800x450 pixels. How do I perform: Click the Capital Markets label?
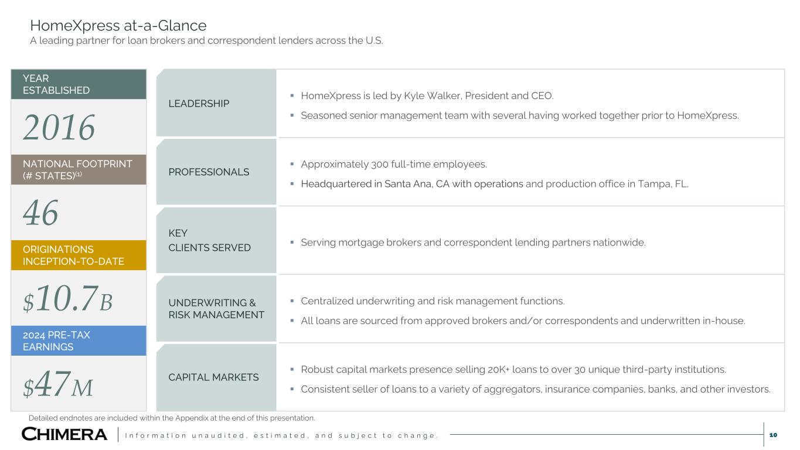click(x=213, y=377)
